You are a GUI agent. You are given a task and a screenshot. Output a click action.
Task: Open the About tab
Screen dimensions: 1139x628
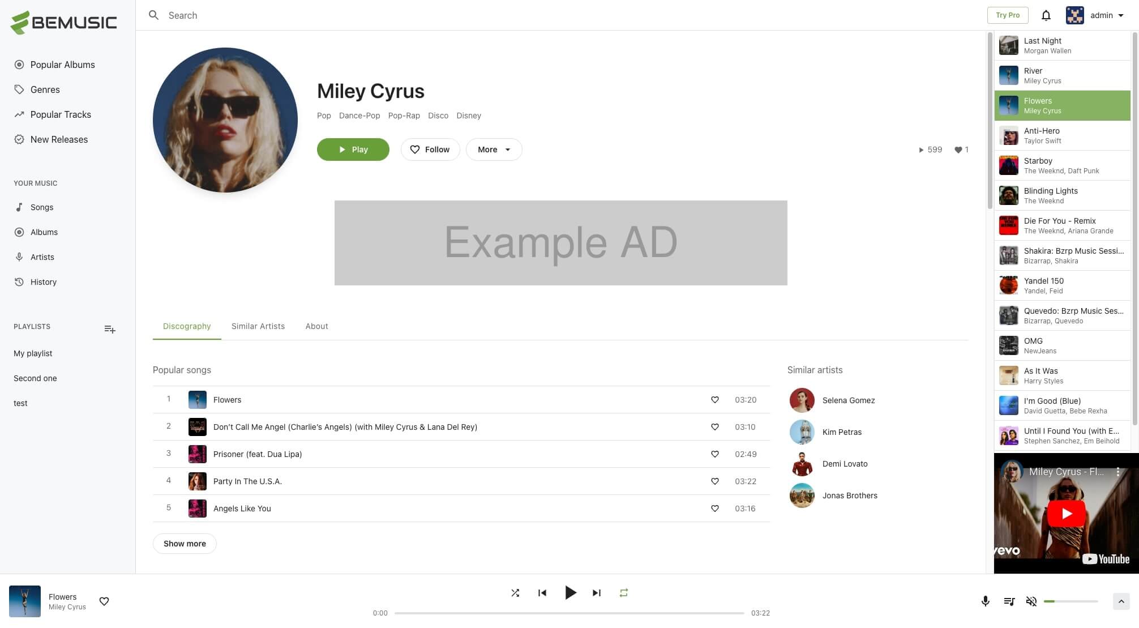pyautogui.click(x=316, y=326)
